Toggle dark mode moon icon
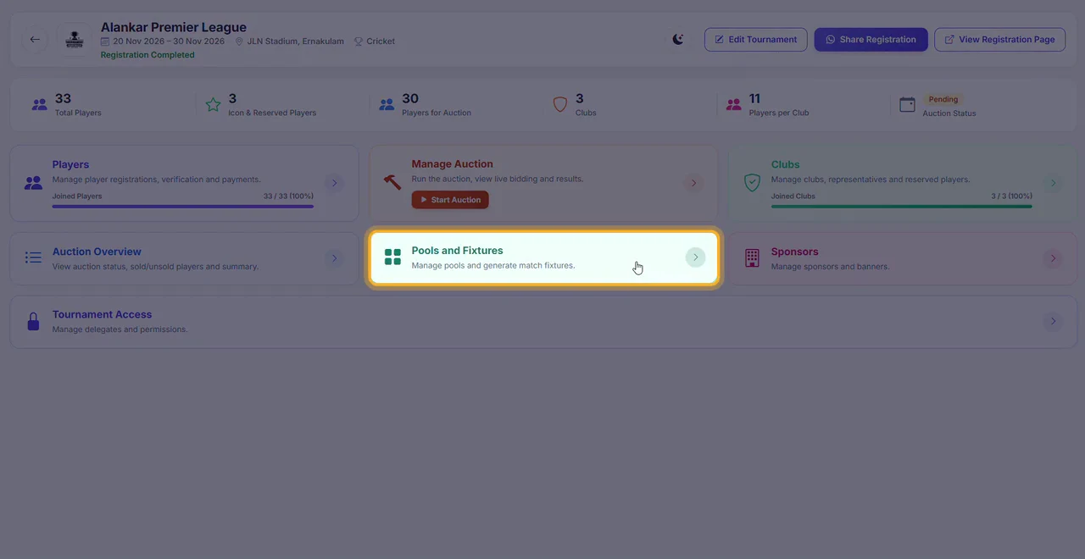The height and width of the screenshot is (559, 1085). pyautogui.click(x=678, y=39)
